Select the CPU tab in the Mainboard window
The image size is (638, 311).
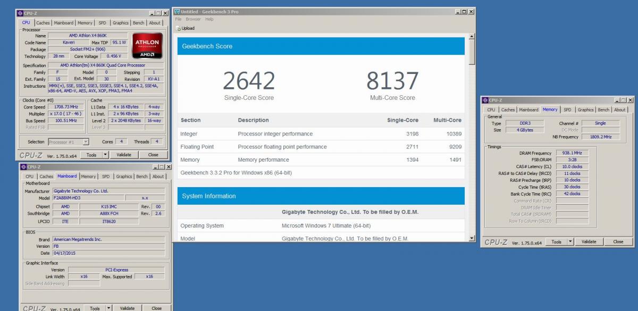click(x=29, y=176)
